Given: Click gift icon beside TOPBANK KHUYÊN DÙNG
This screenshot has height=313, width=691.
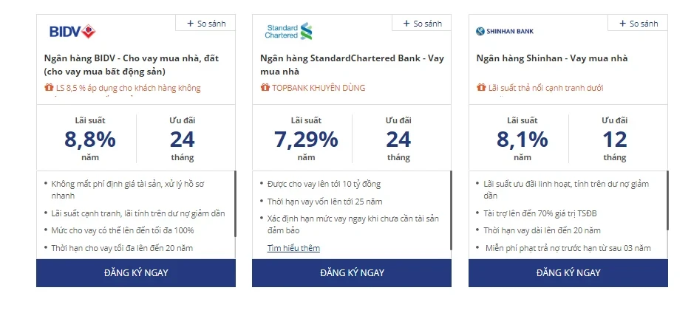Looking at the screenshot, I should point(265,88).
